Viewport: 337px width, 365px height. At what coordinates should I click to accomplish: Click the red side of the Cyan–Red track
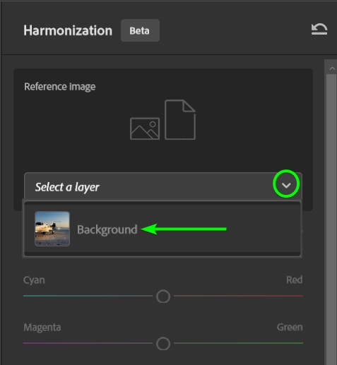coord(238,296)
